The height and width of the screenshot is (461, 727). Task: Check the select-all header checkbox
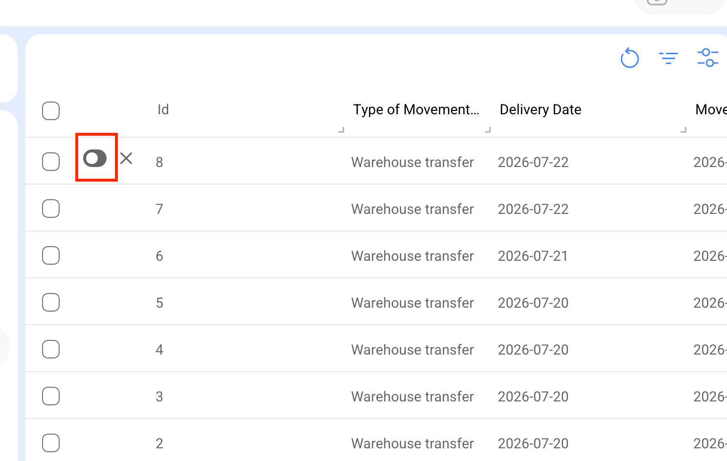[51, 111]
